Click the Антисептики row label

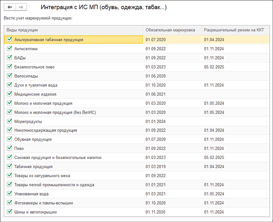point(26,49)
